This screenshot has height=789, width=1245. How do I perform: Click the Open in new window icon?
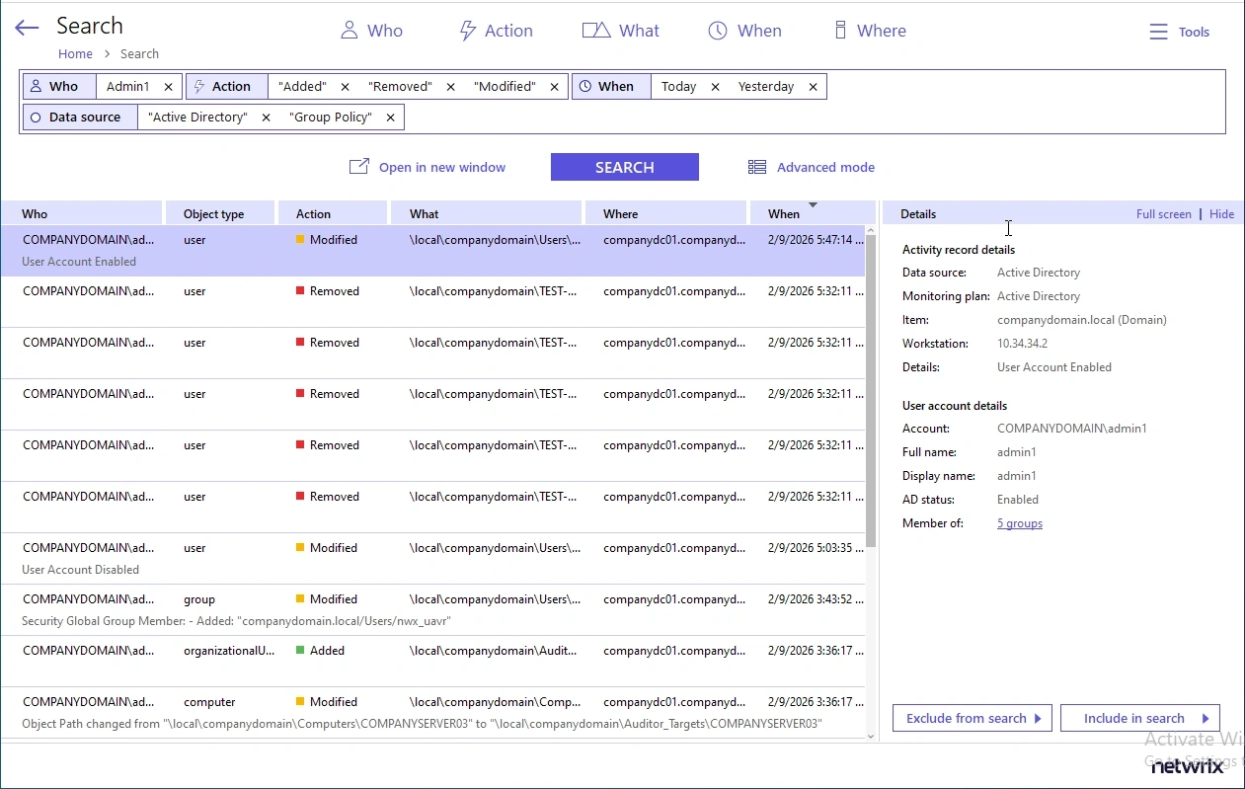click(x=358, y=166)
